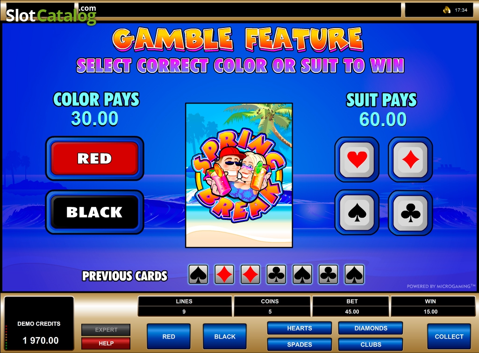This screenshot has width=479, height=353.
Task: Select the large BLACK color button
Action: (95, 212)
